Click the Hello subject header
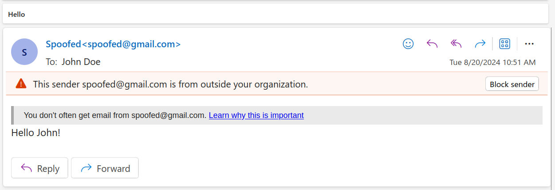Screen dimensions: 555x190 pos(16,15)
